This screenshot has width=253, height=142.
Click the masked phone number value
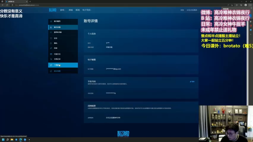[111, 93]
